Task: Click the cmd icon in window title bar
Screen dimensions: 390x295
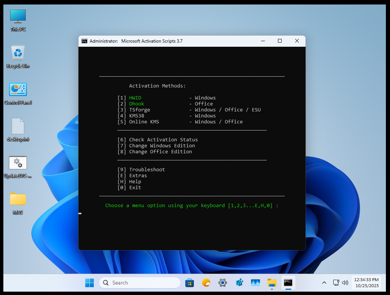Action: [x=84, y=41]
